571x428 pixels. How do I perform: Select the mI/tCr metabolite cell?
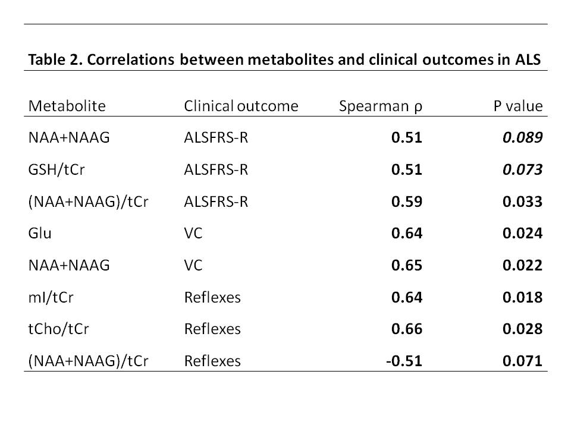tap(51, 297)
